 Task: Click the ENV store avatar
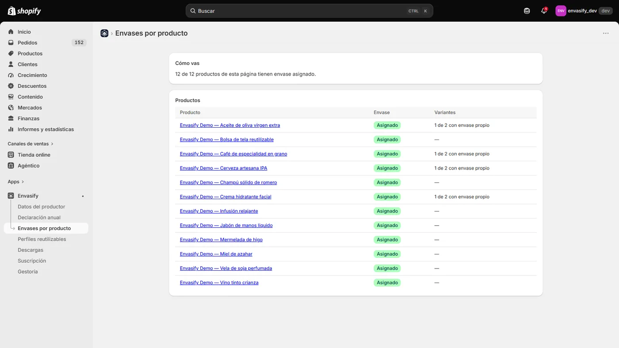tap(561, 11)
